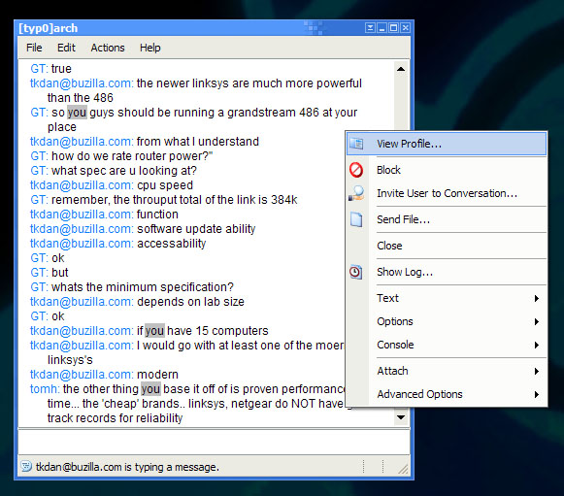Click the message 'accessability'
Image resolution: width=564 pixels, height=496 pixels.
coord(172,244)
